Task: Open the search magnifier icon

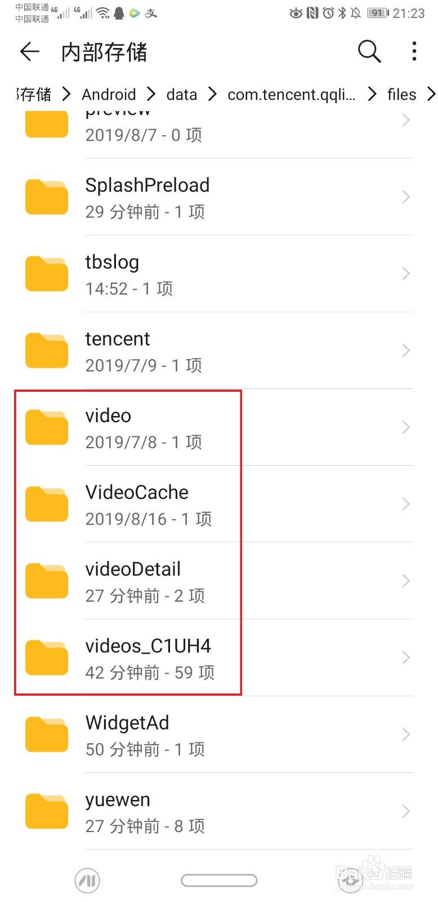Action: (x=369, y=51)
